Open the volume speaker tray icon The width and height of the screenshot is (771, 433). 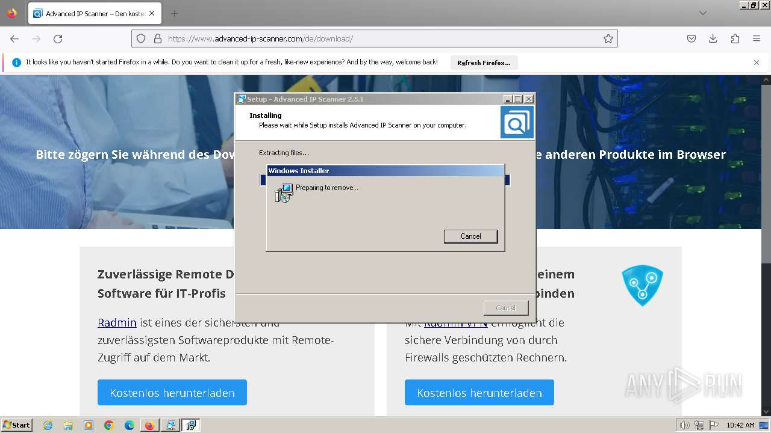tap(684, 425)
